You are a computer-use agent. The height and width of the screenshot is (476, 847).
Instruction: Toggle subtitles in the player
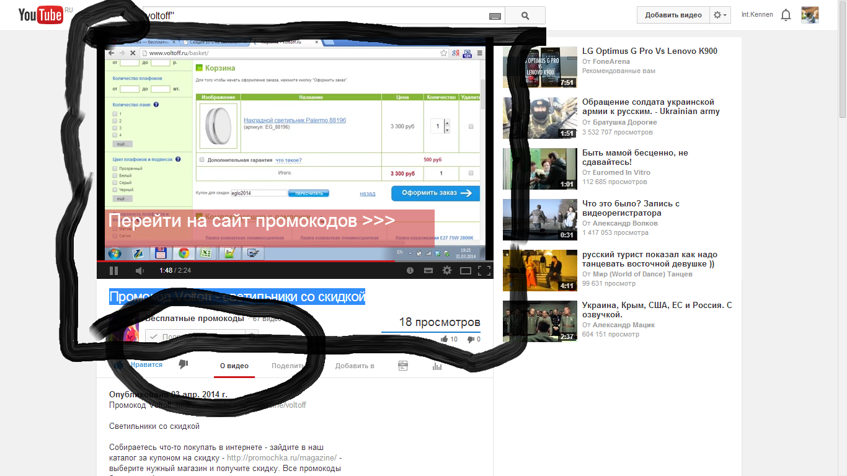(x=428, y=270)
